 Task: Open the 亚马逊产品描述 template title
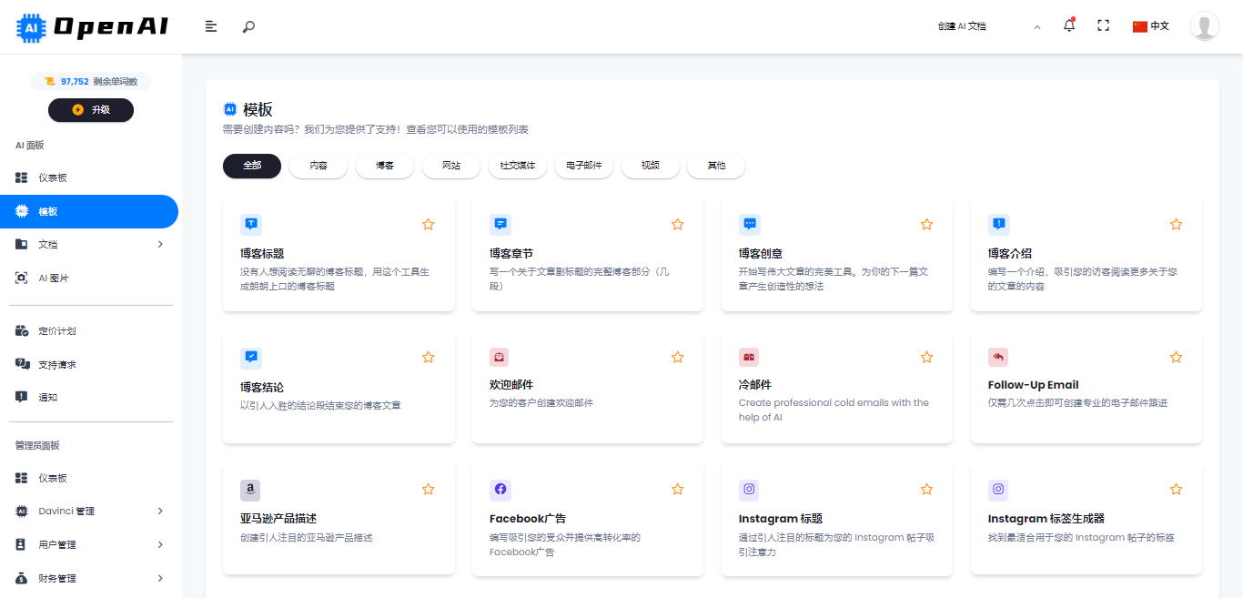tap(278, 518)
